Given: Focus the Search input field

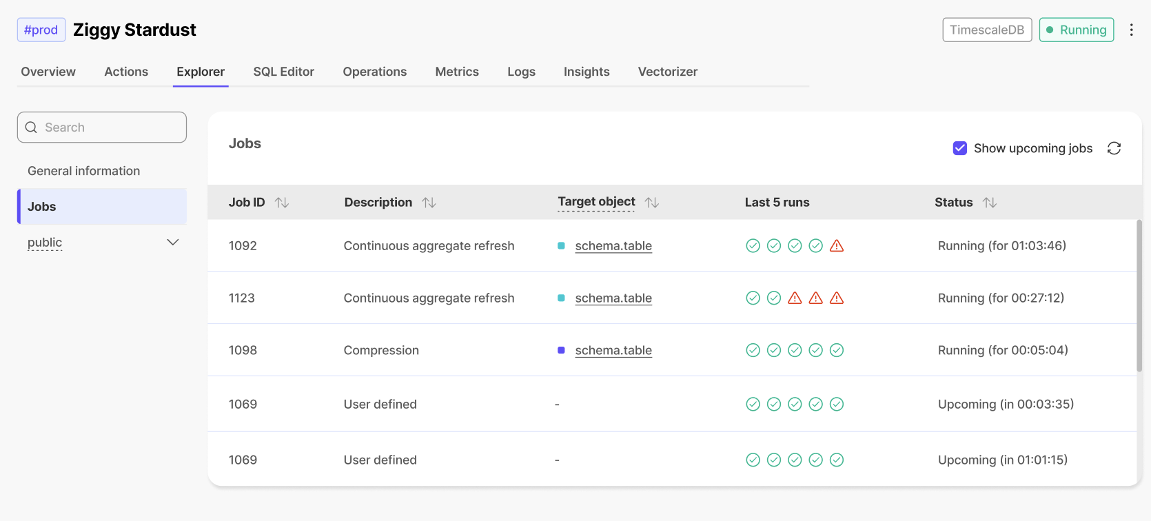Looking at the screenshot, I should point(110,127).
